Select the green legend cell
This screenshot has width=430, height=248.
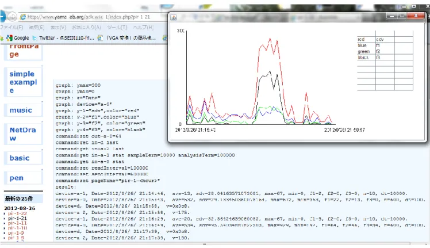click(x=366, y=51)
